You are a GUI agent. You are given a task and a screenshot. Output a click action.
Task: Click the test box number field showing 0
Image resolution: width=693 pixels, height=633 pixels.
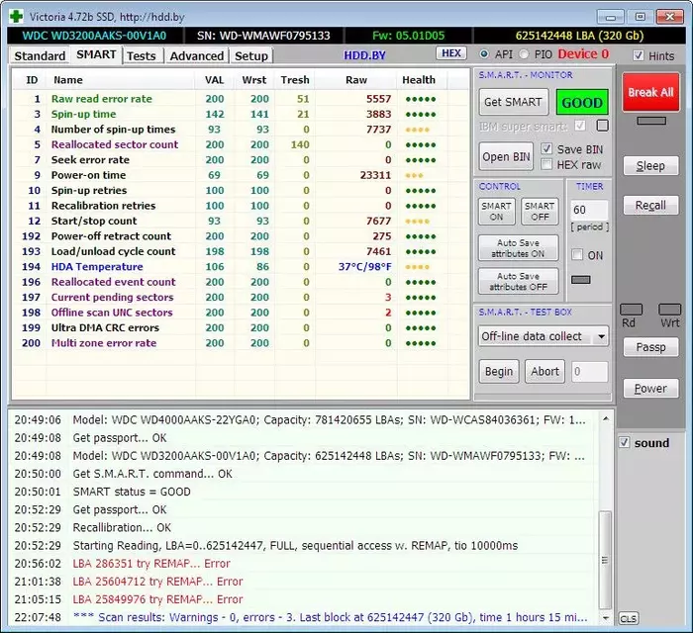(x=589, y=371)
